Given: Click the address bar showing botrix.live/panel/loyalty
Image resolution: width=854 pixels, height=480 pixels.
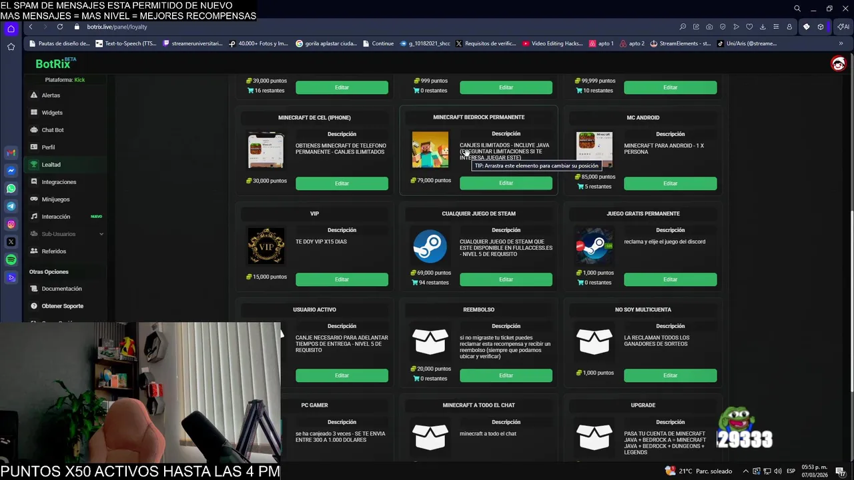Looking at the screenshot, I should point(374,27).
